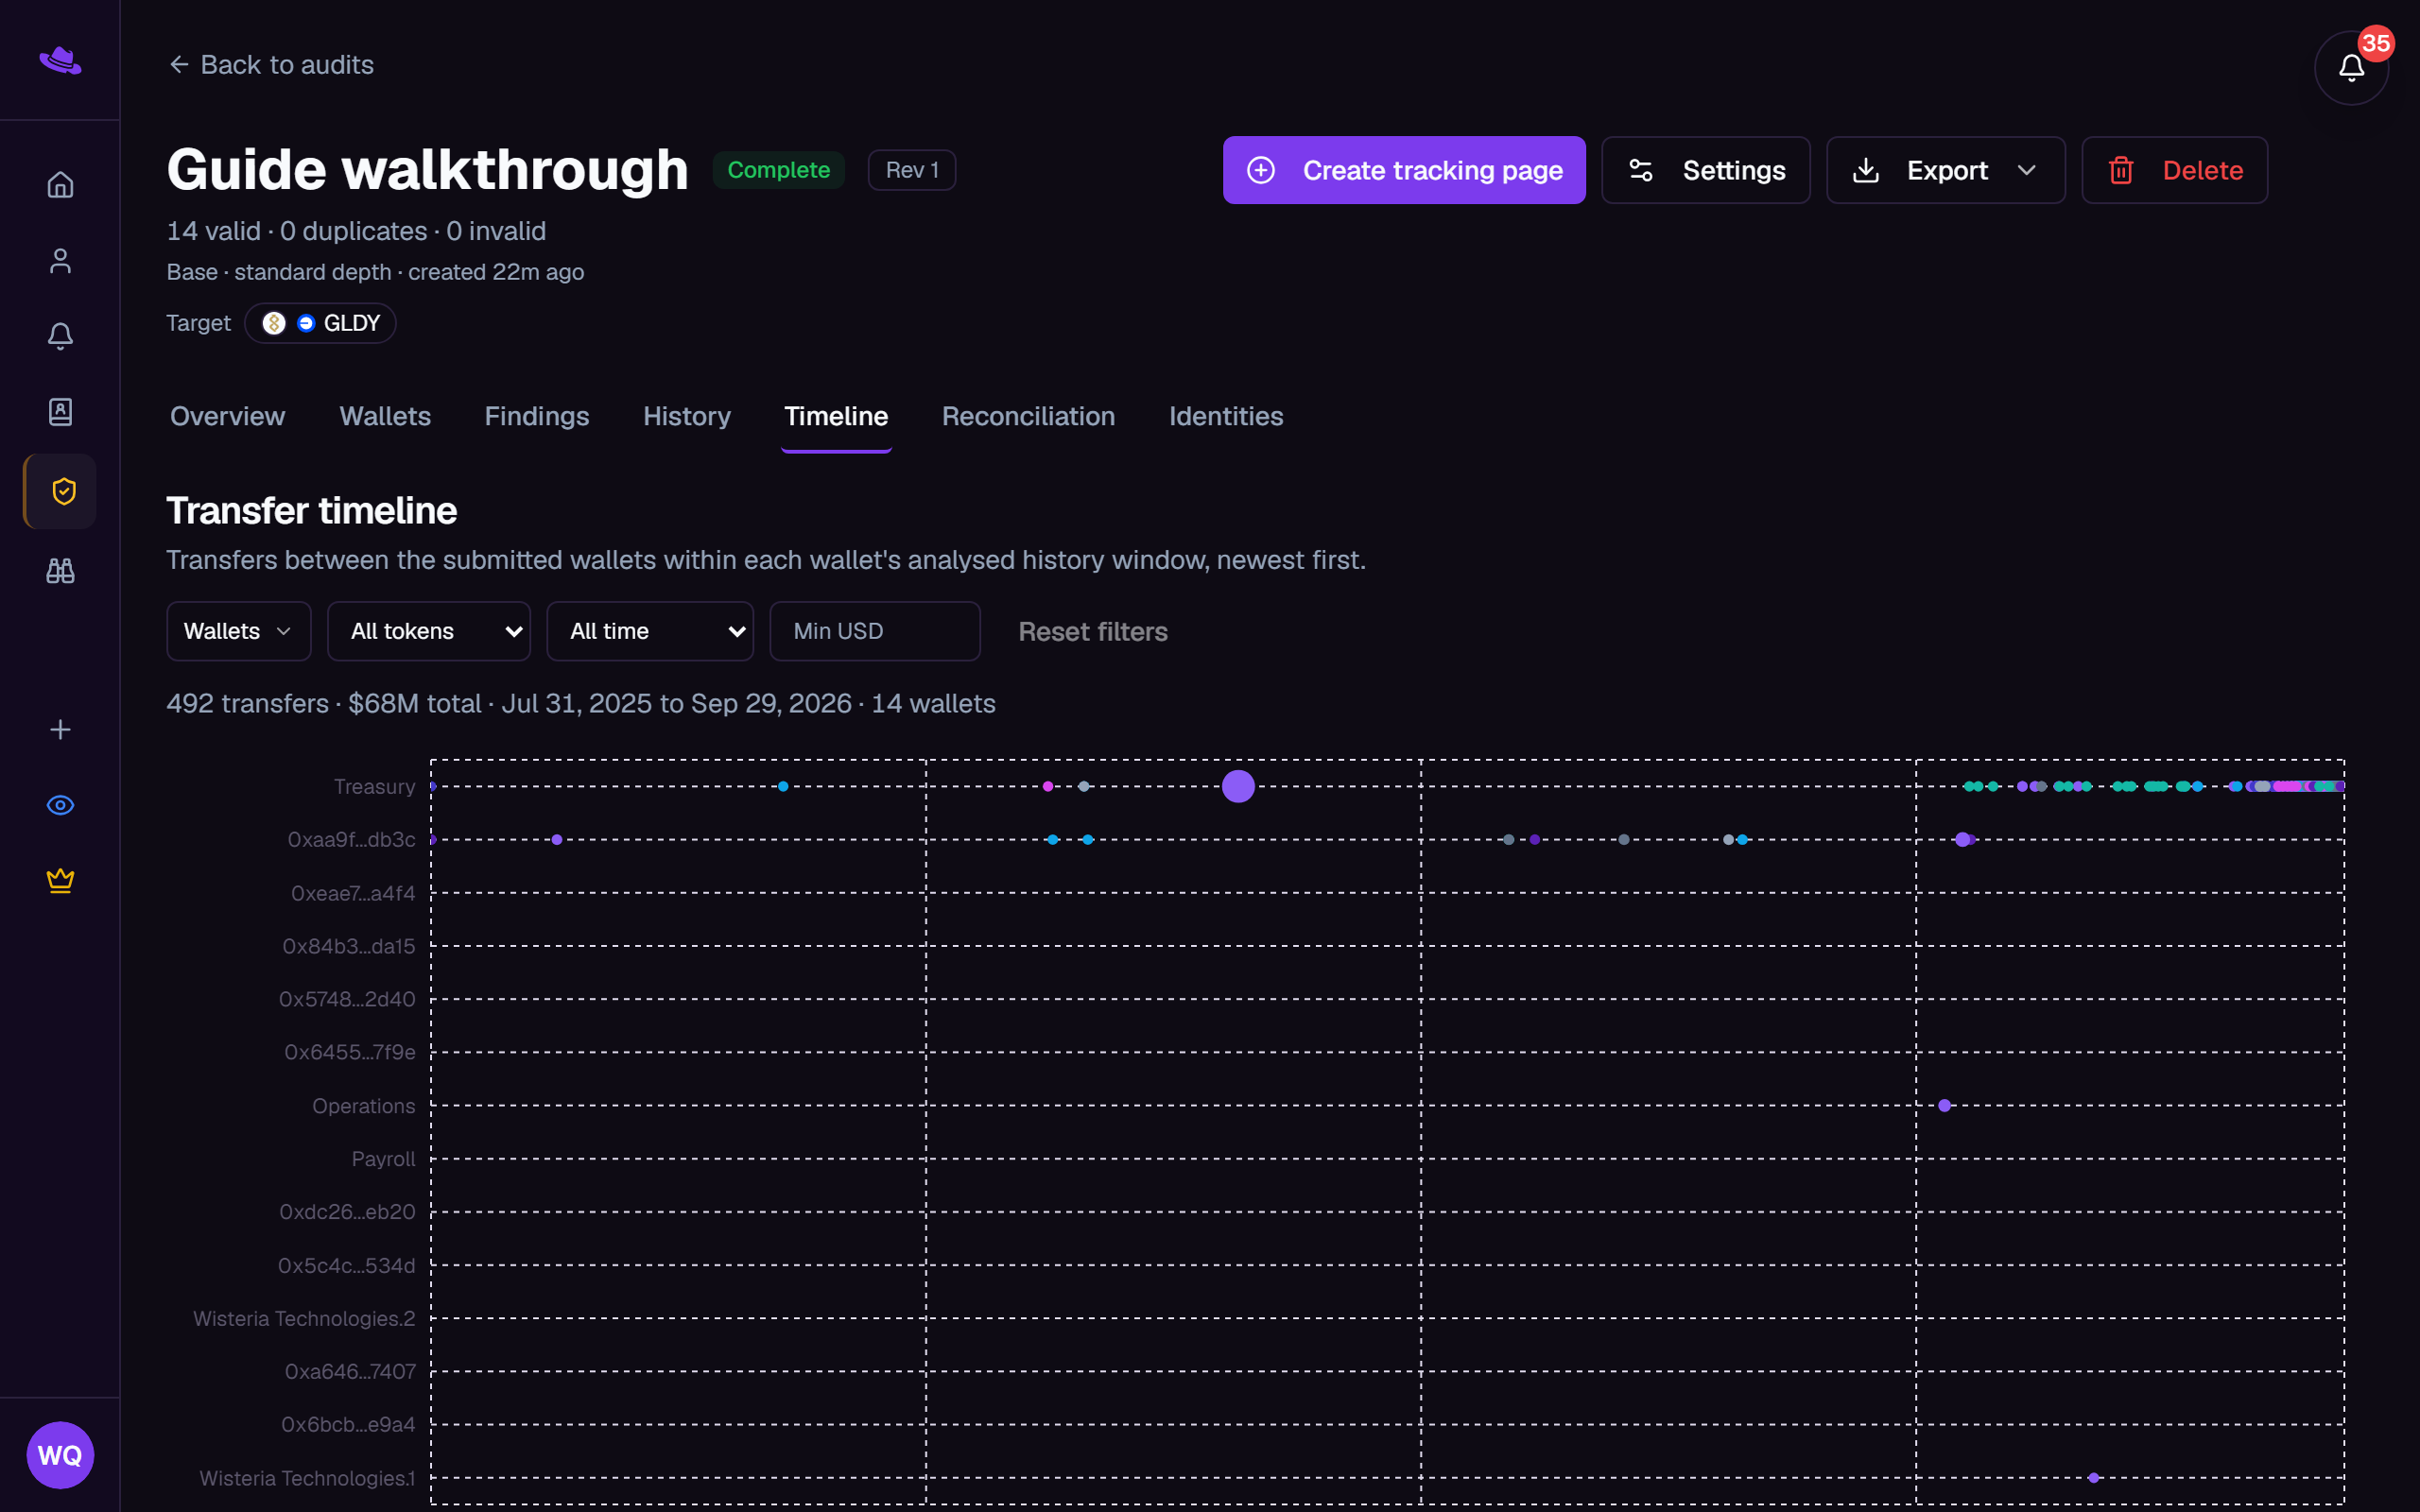
Task: Click Create tracking page button
Action: pyautogui.click(x=1404, y=170)
